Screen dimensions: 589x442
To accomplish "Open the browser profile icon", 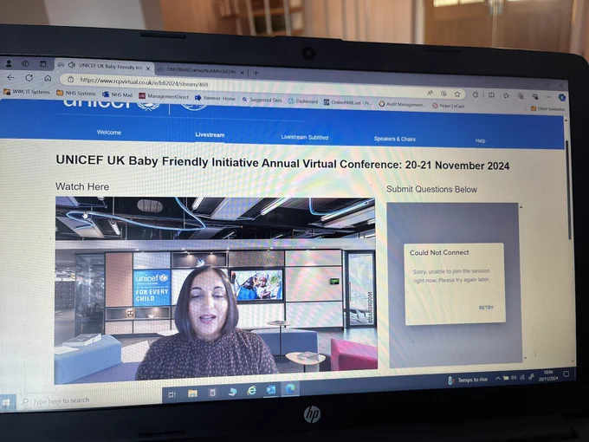I will [x=9, y=63].
